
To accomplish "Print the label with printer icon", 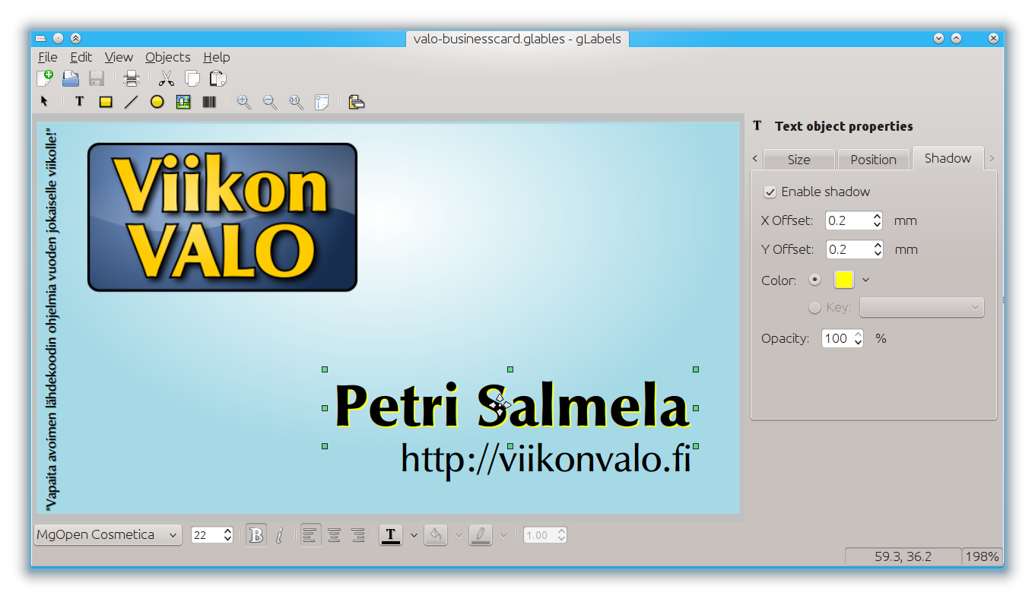I will (132, 78).
